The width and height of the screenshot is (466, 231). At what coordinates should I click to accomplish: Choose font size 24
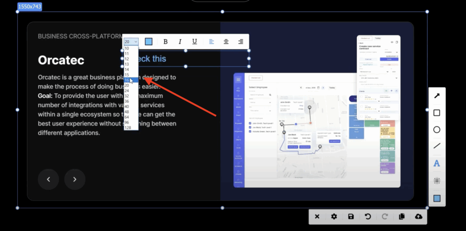(131, 90)
